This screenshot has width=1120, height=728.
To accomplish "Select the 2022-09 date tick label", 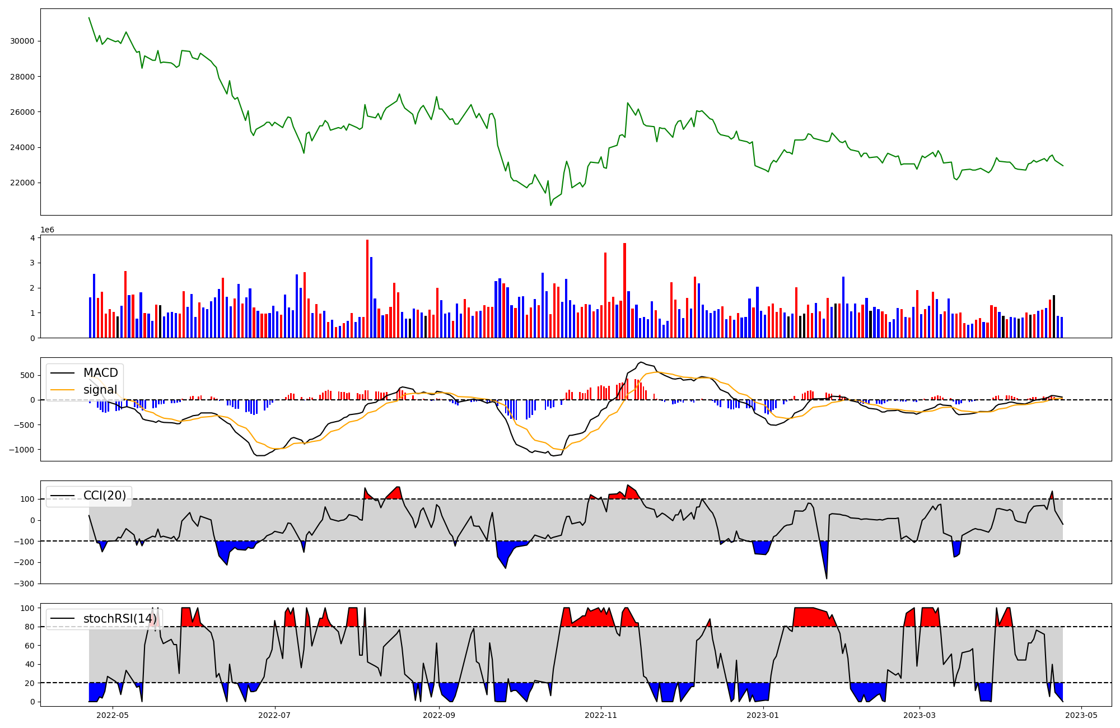I will (439, 715).
